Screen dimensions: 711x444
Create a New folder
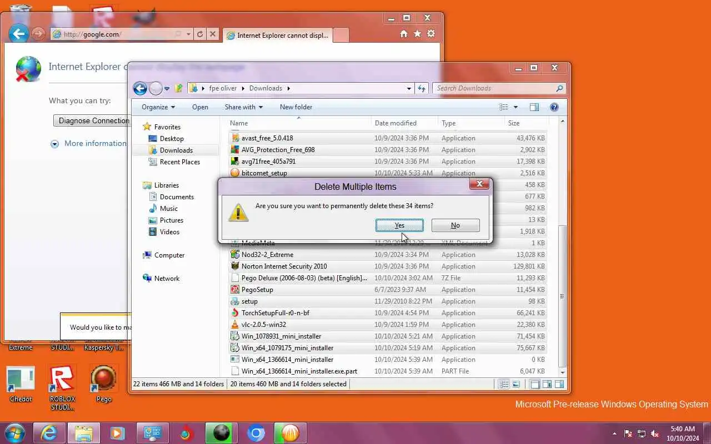pos(296,107)
